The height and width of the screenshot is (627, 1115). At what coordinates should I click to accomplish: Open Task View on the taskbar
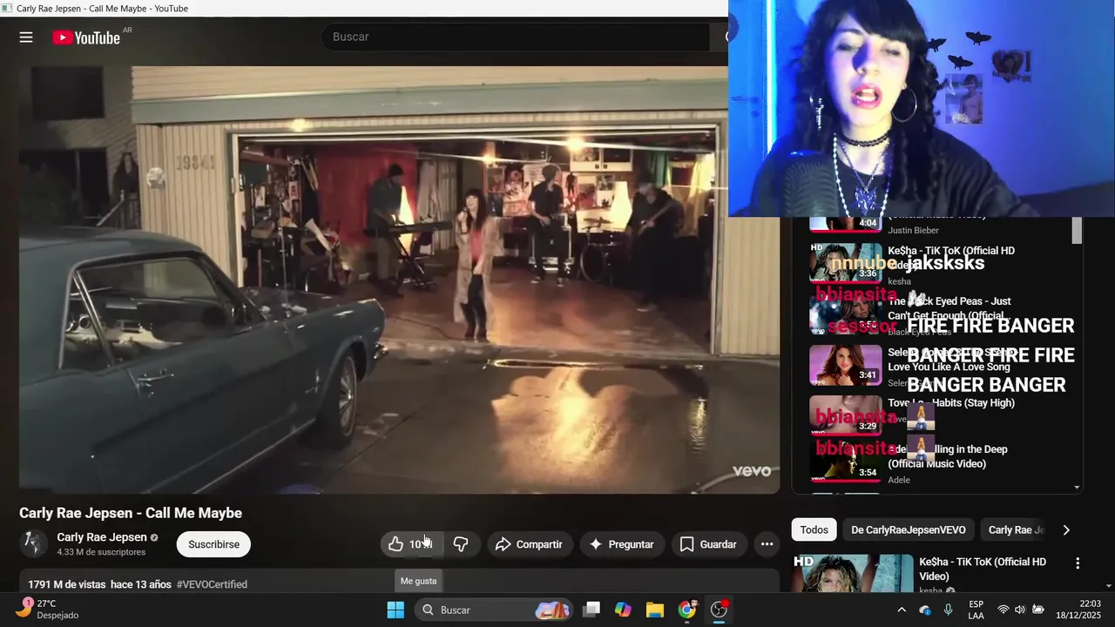click(592, 610)
